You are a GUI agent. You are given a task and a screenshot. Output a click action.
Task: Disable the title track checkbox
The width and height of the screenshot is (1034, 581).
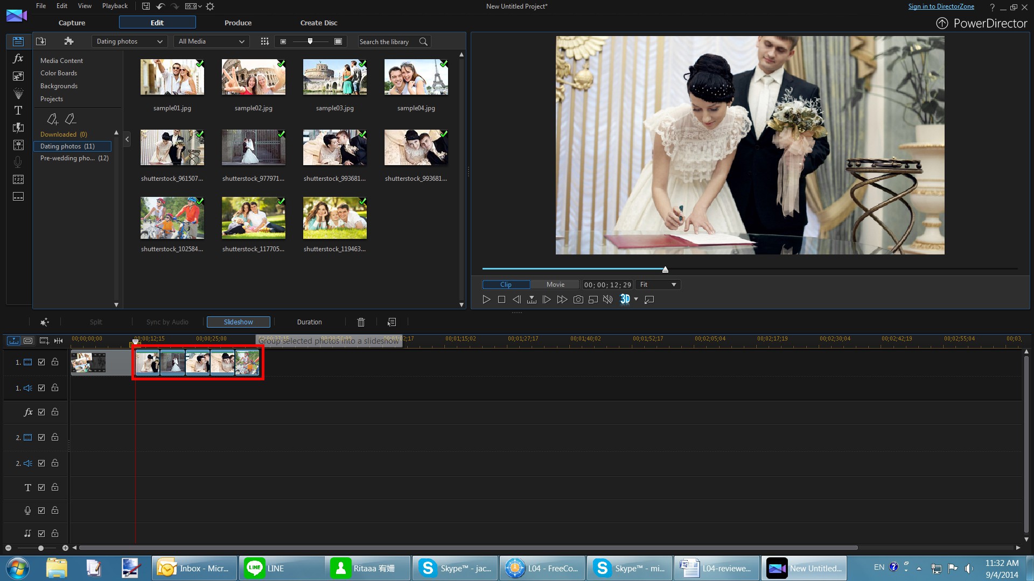[x=41, y=487]
